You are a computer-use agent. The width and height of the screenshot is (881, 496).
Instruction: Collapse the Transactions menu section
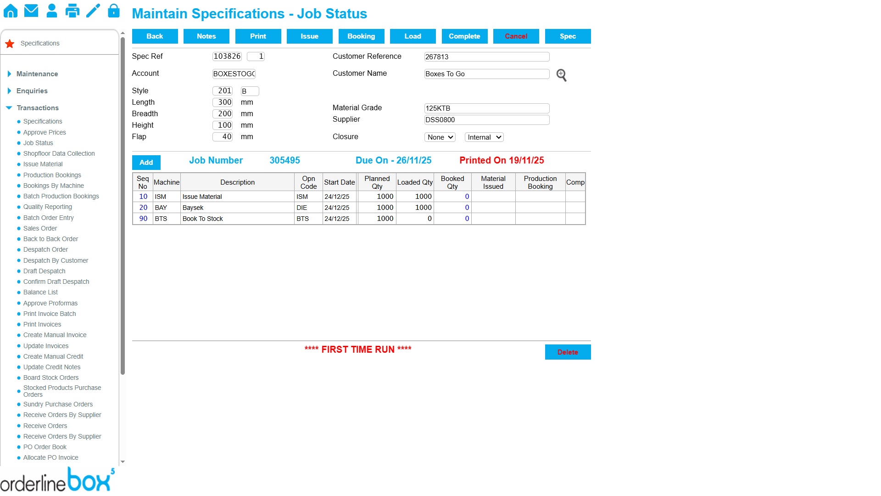pyautogui.click(x=37, y=108)
